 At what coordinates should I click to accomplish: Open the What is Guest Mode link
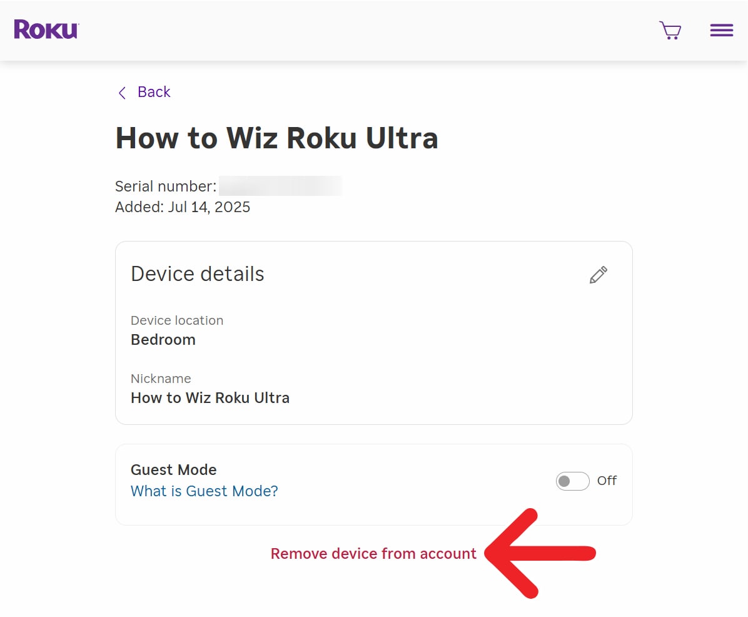click(205, 491)
